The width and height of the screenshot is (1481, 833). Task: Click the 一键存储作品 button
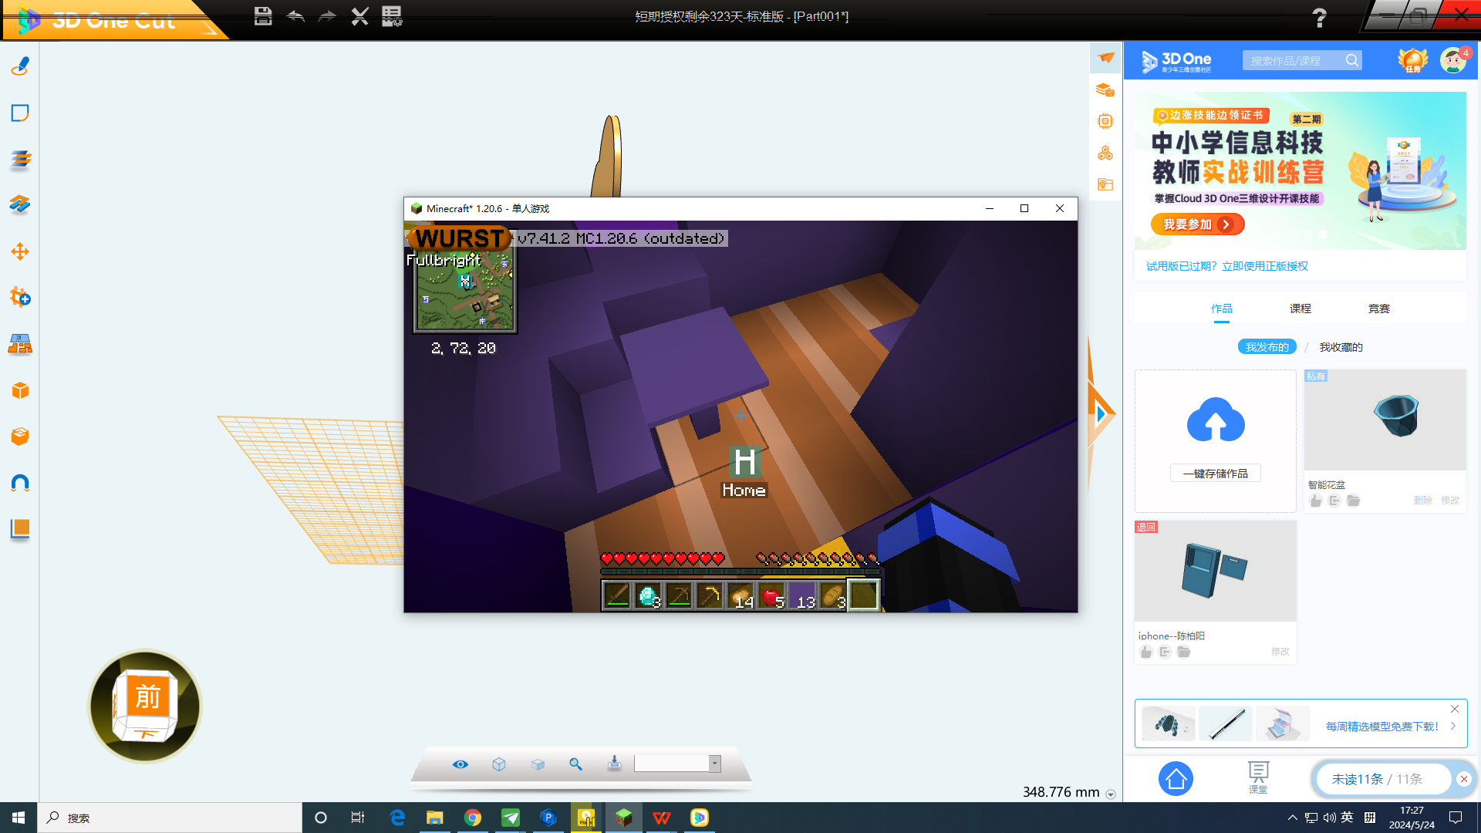point(1215,474)
